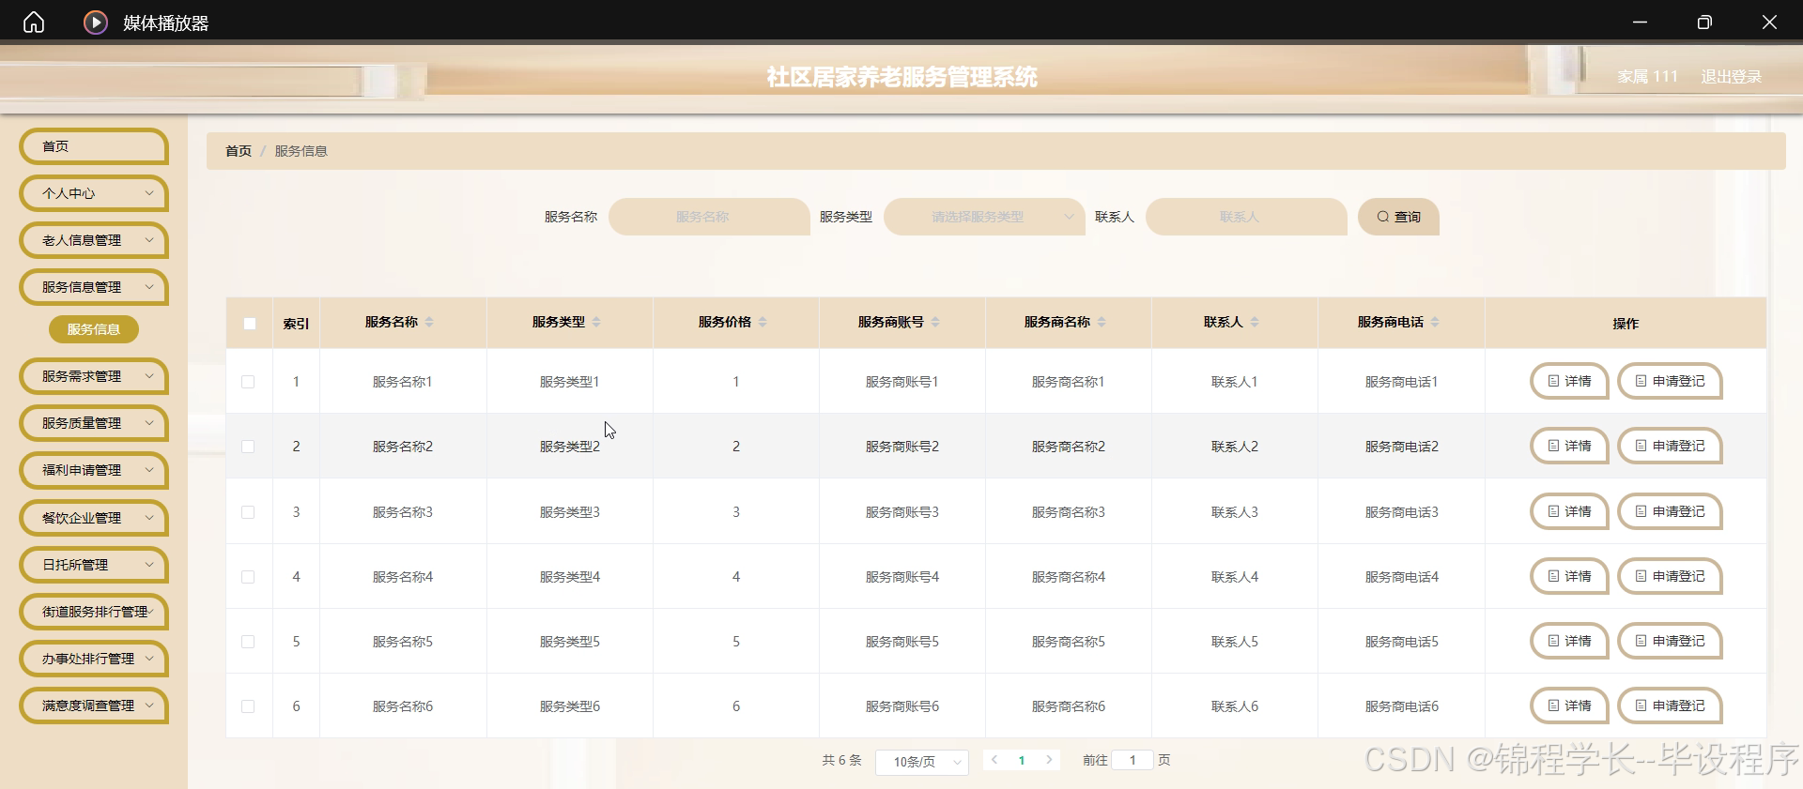This screenshot has width=1803, height=789.
Task: Click the 前往 page number input
Action: click(x=1133, y=760)
